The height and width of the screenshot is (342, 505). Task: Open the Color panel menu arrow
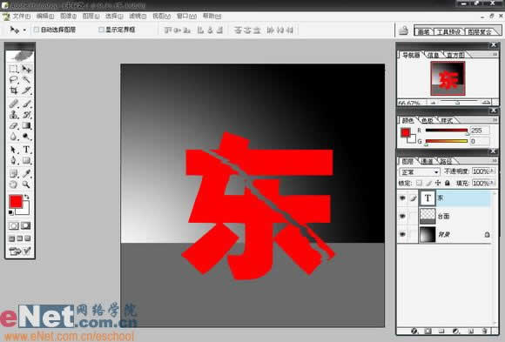pyautogui.click(x=495, y=120)
